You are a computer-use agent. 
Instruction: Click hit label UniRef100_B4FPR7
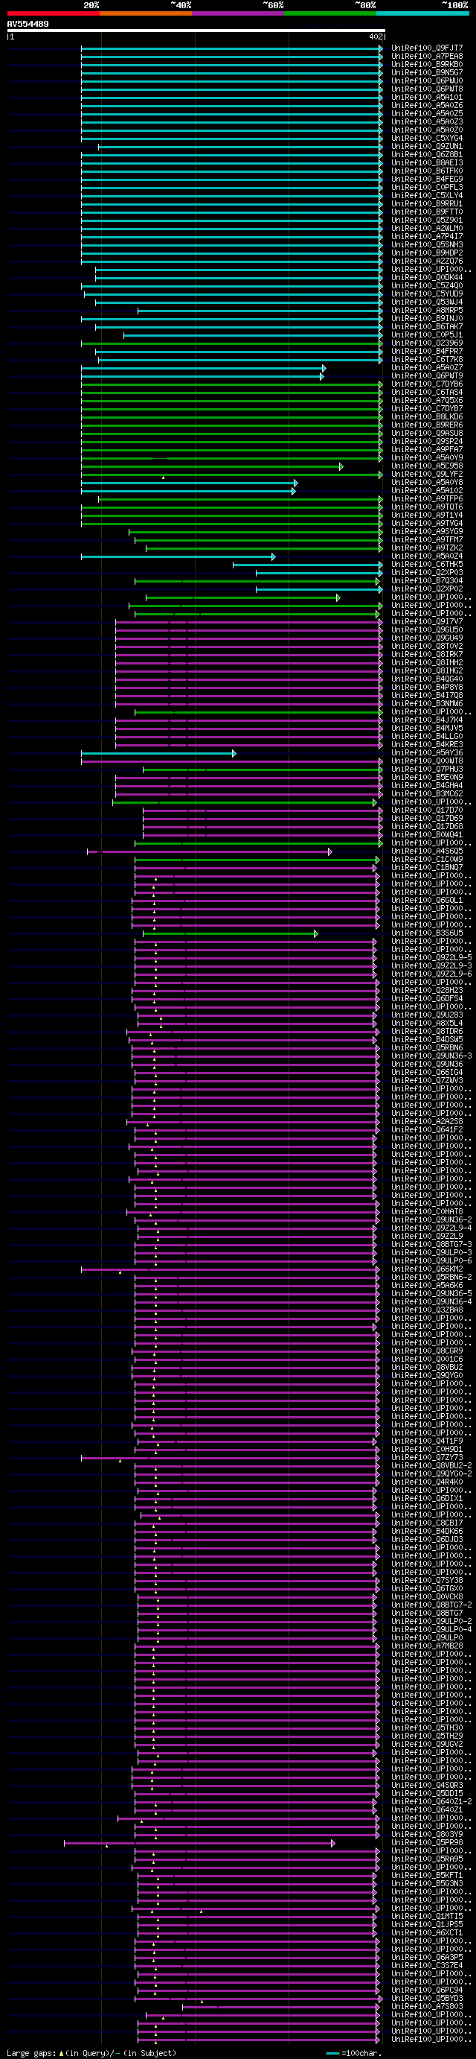(426, 352)
